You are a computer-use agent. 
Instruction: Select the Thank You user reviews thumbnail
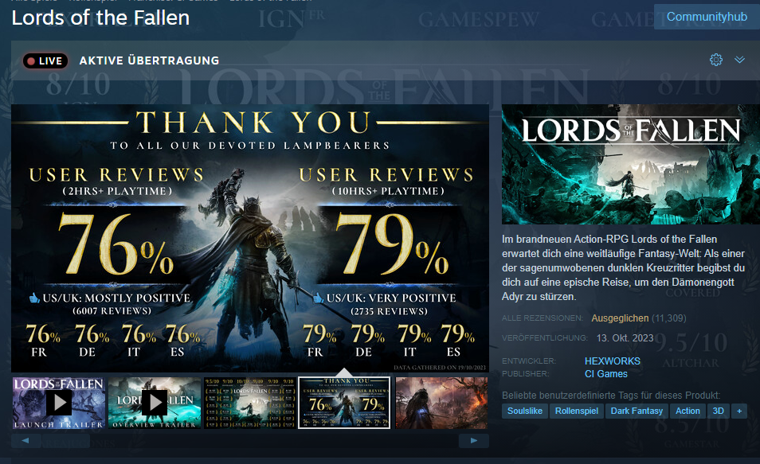[x=344, y=403]
